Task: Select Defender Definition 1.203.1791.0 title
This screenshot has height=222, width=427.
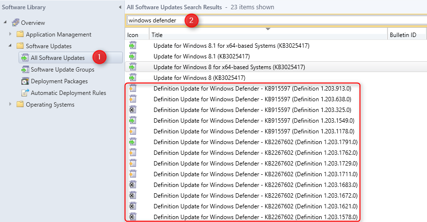Action: pos(255,142)
